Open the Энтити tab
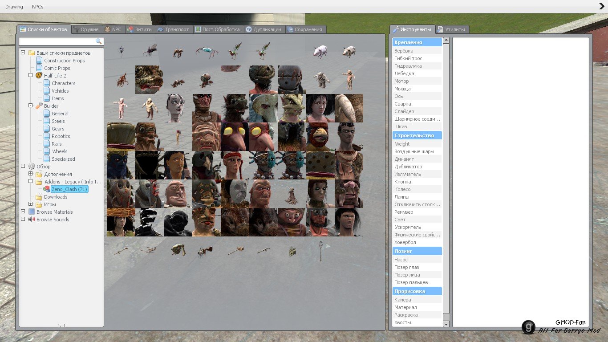The image size is (608, 342). tap(140, 29)
